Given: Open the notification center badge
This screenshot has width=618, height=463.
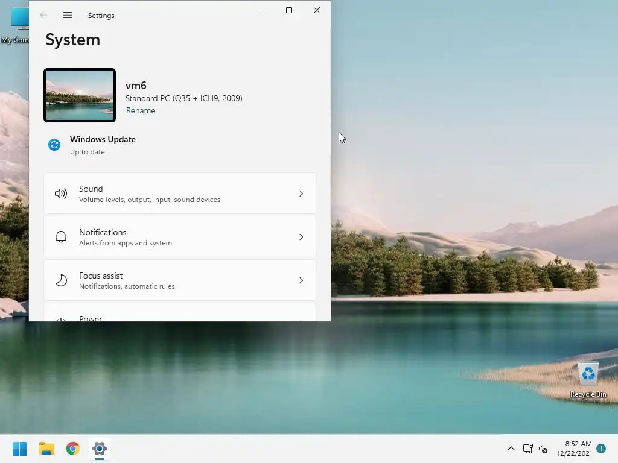Looking at the screenshot, I should point(601,449).
